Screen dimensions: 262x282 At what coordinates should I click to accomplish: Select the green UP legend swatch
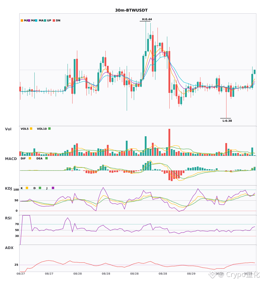[x=45, y=20]
